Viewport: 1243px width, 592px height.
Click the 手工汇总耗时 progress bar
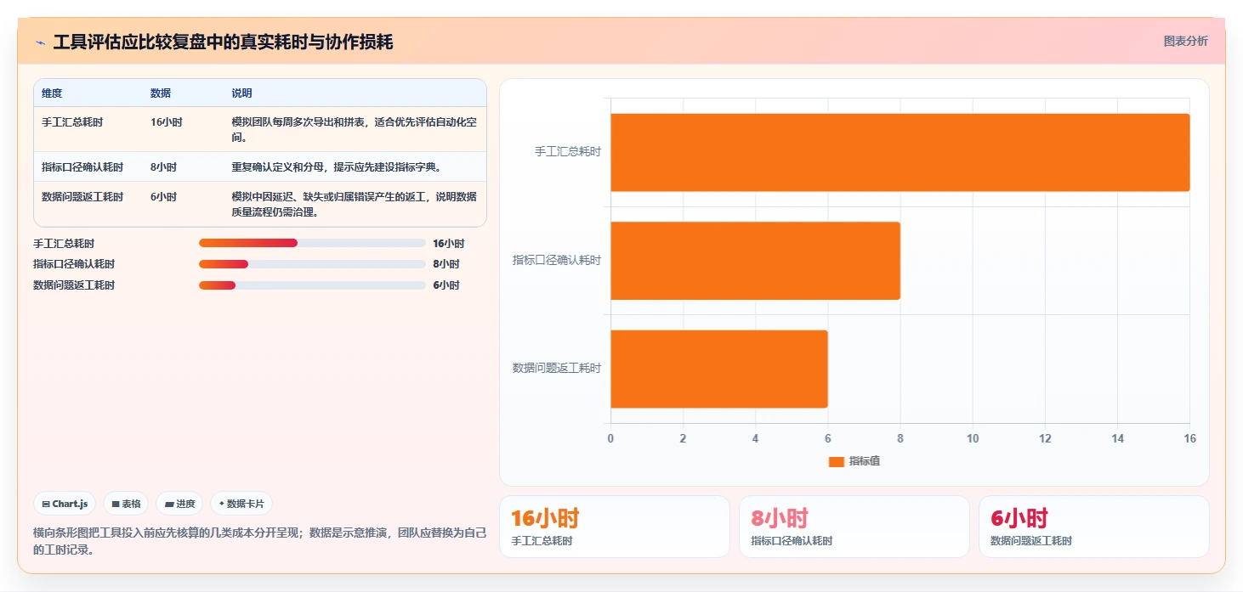pos(312,243)
